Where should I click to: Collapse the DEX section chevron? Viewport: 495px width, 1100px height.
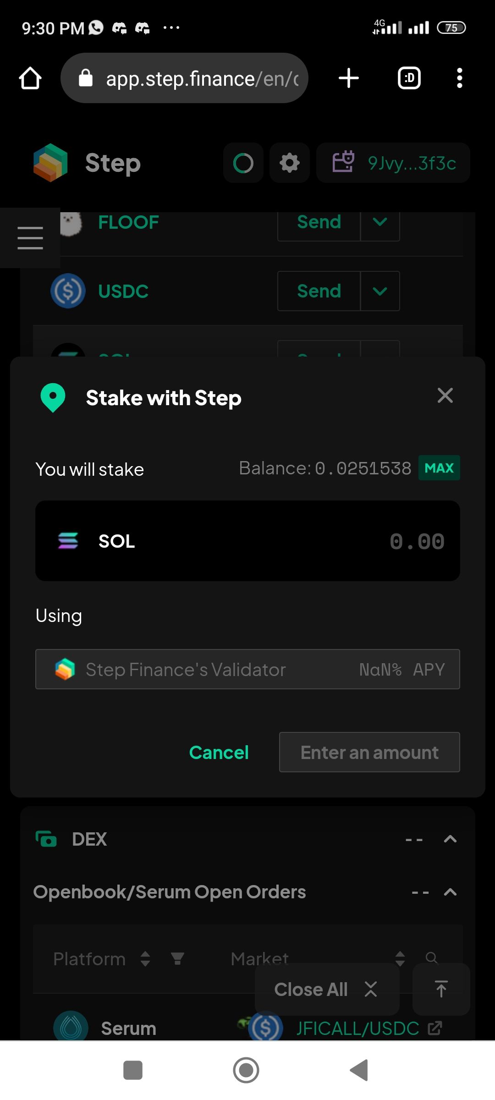click(x=451, y=839)
